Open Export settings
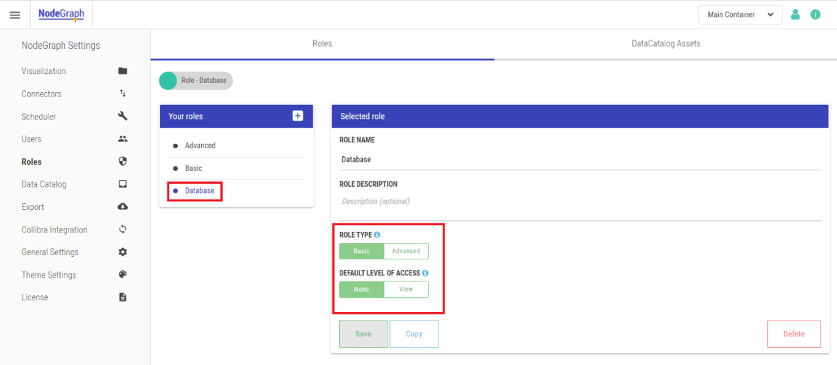 click(x=33, y=207)
